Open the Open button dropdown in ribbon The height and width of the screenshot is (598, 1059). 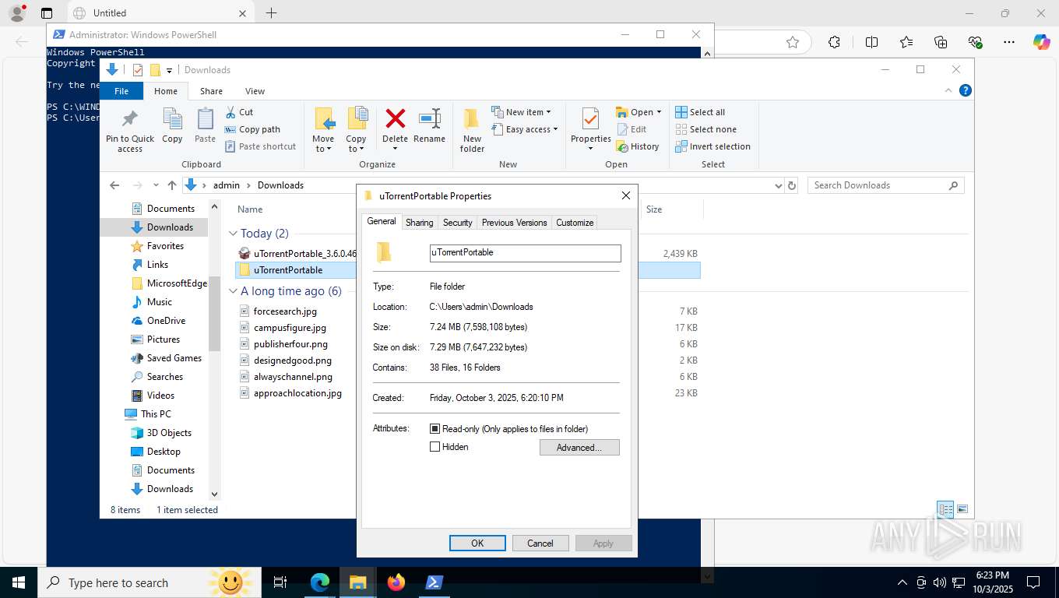(x=659, y=112)
